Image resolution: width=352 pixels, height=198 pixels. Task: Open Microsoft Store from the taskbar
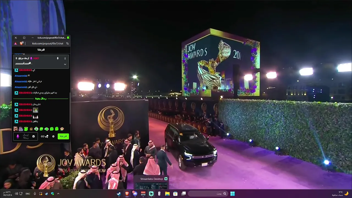point(175,194)
